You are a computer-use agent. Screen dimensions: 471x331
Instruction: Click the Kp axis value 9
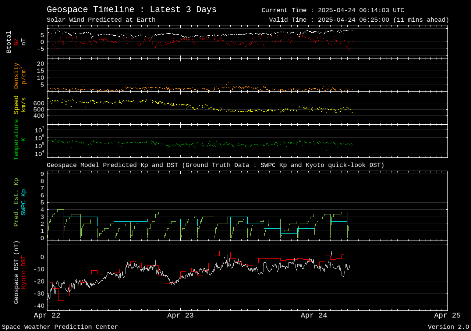[x=42, y=174]
